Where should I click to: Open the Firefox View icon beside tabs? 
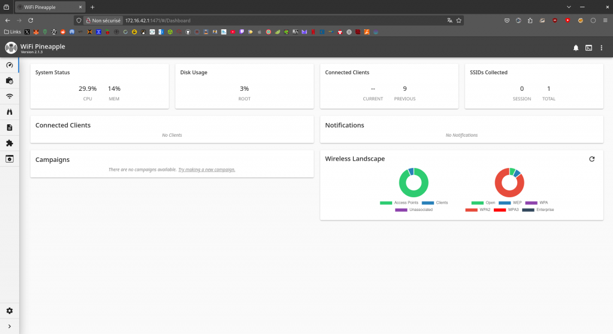click(6, 7)
